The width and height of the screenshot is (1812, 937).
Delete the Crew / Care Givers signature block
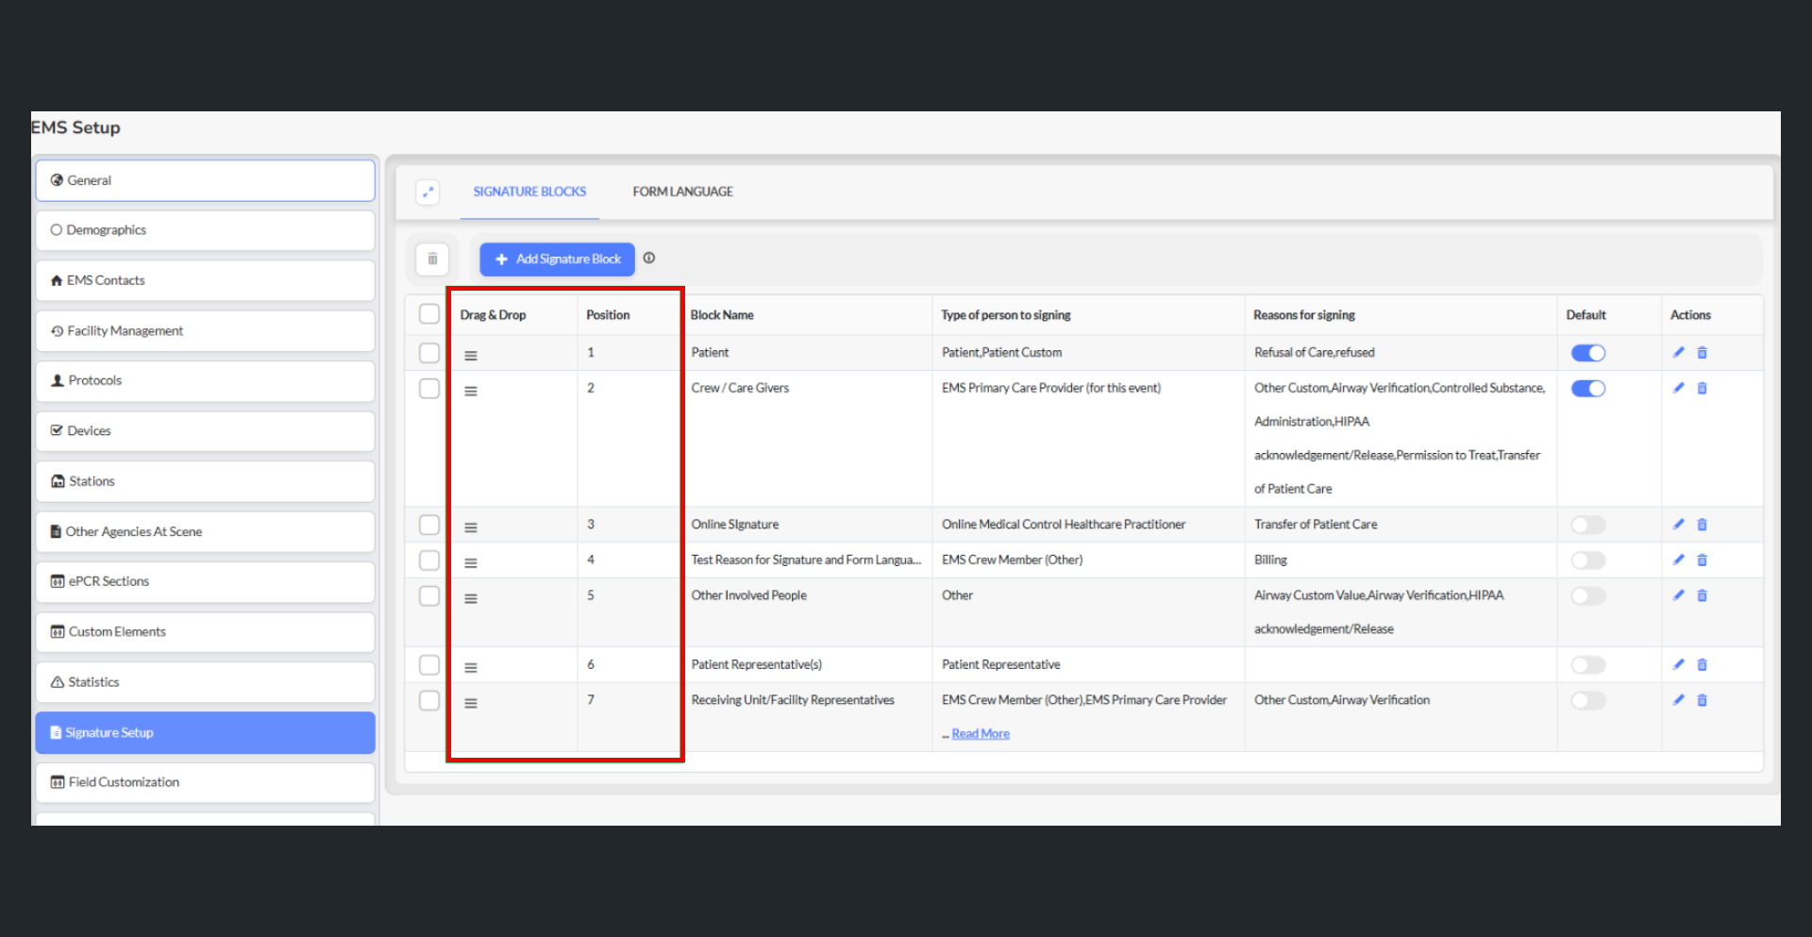coord(1703,388)
